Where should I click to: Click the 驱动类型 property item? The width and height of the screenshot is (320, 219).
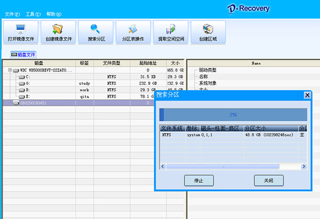click(x=207, y=70)
